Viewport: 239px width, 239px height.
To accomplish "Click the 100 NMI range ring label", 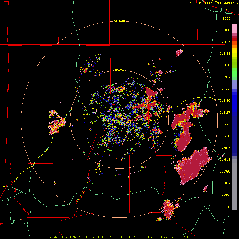I will (x=119, y=21).
